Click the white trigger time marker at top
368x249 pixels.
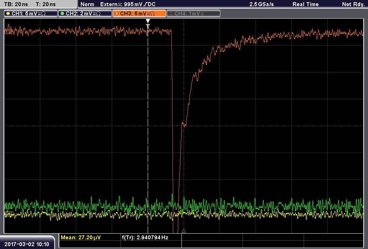(x=148, y=24)
